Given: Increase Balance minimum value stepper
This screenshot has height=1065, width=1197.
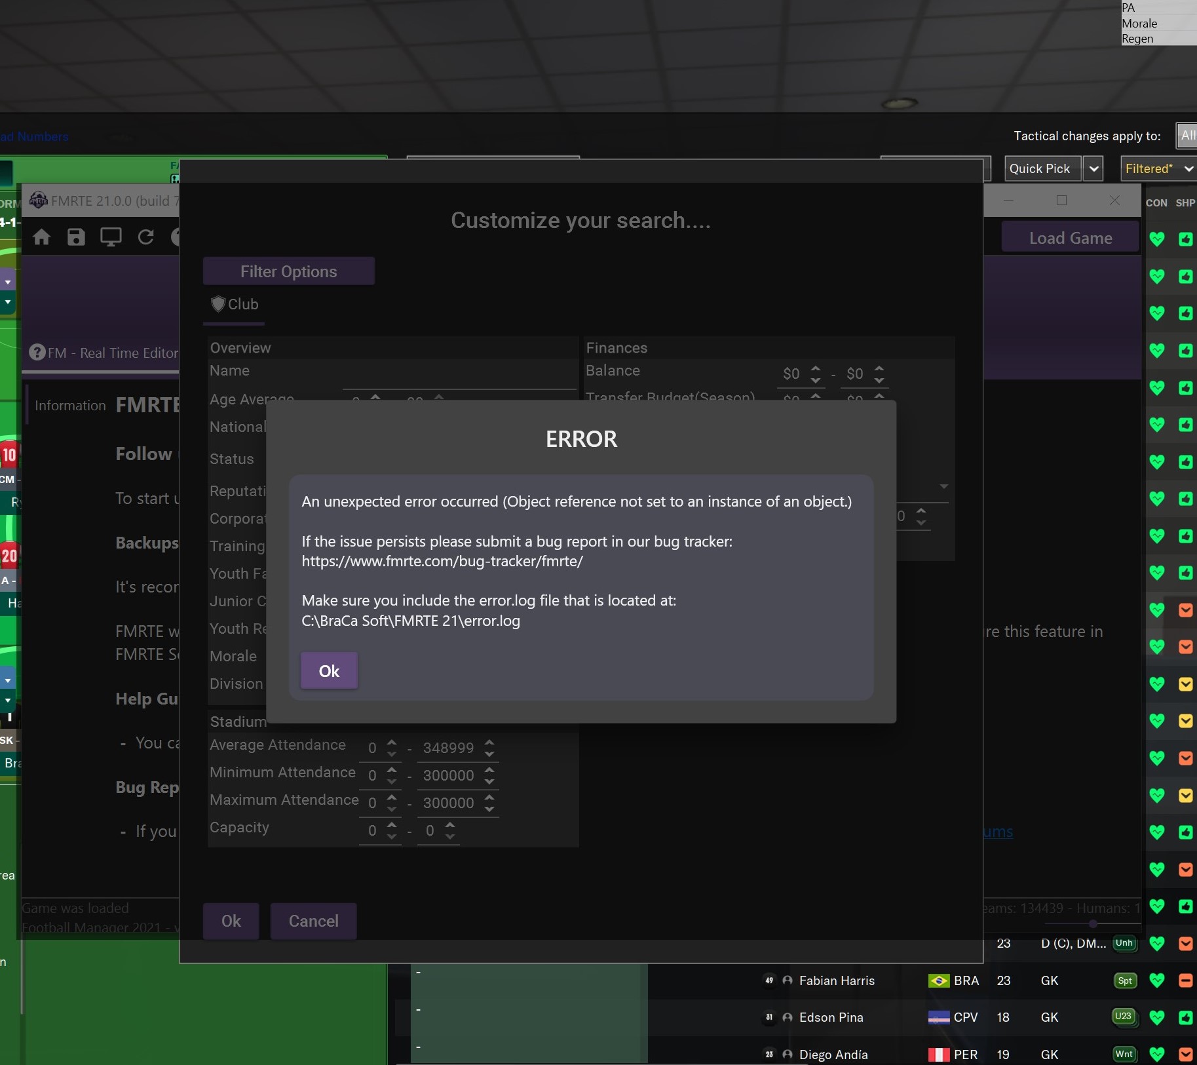Looking at the screenshot, I should point(816,369).
